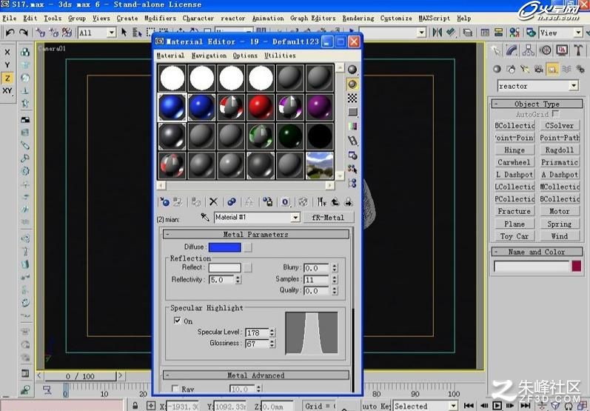
Task: Choose the Select Object arrow tool
Action: pos(124,33)
